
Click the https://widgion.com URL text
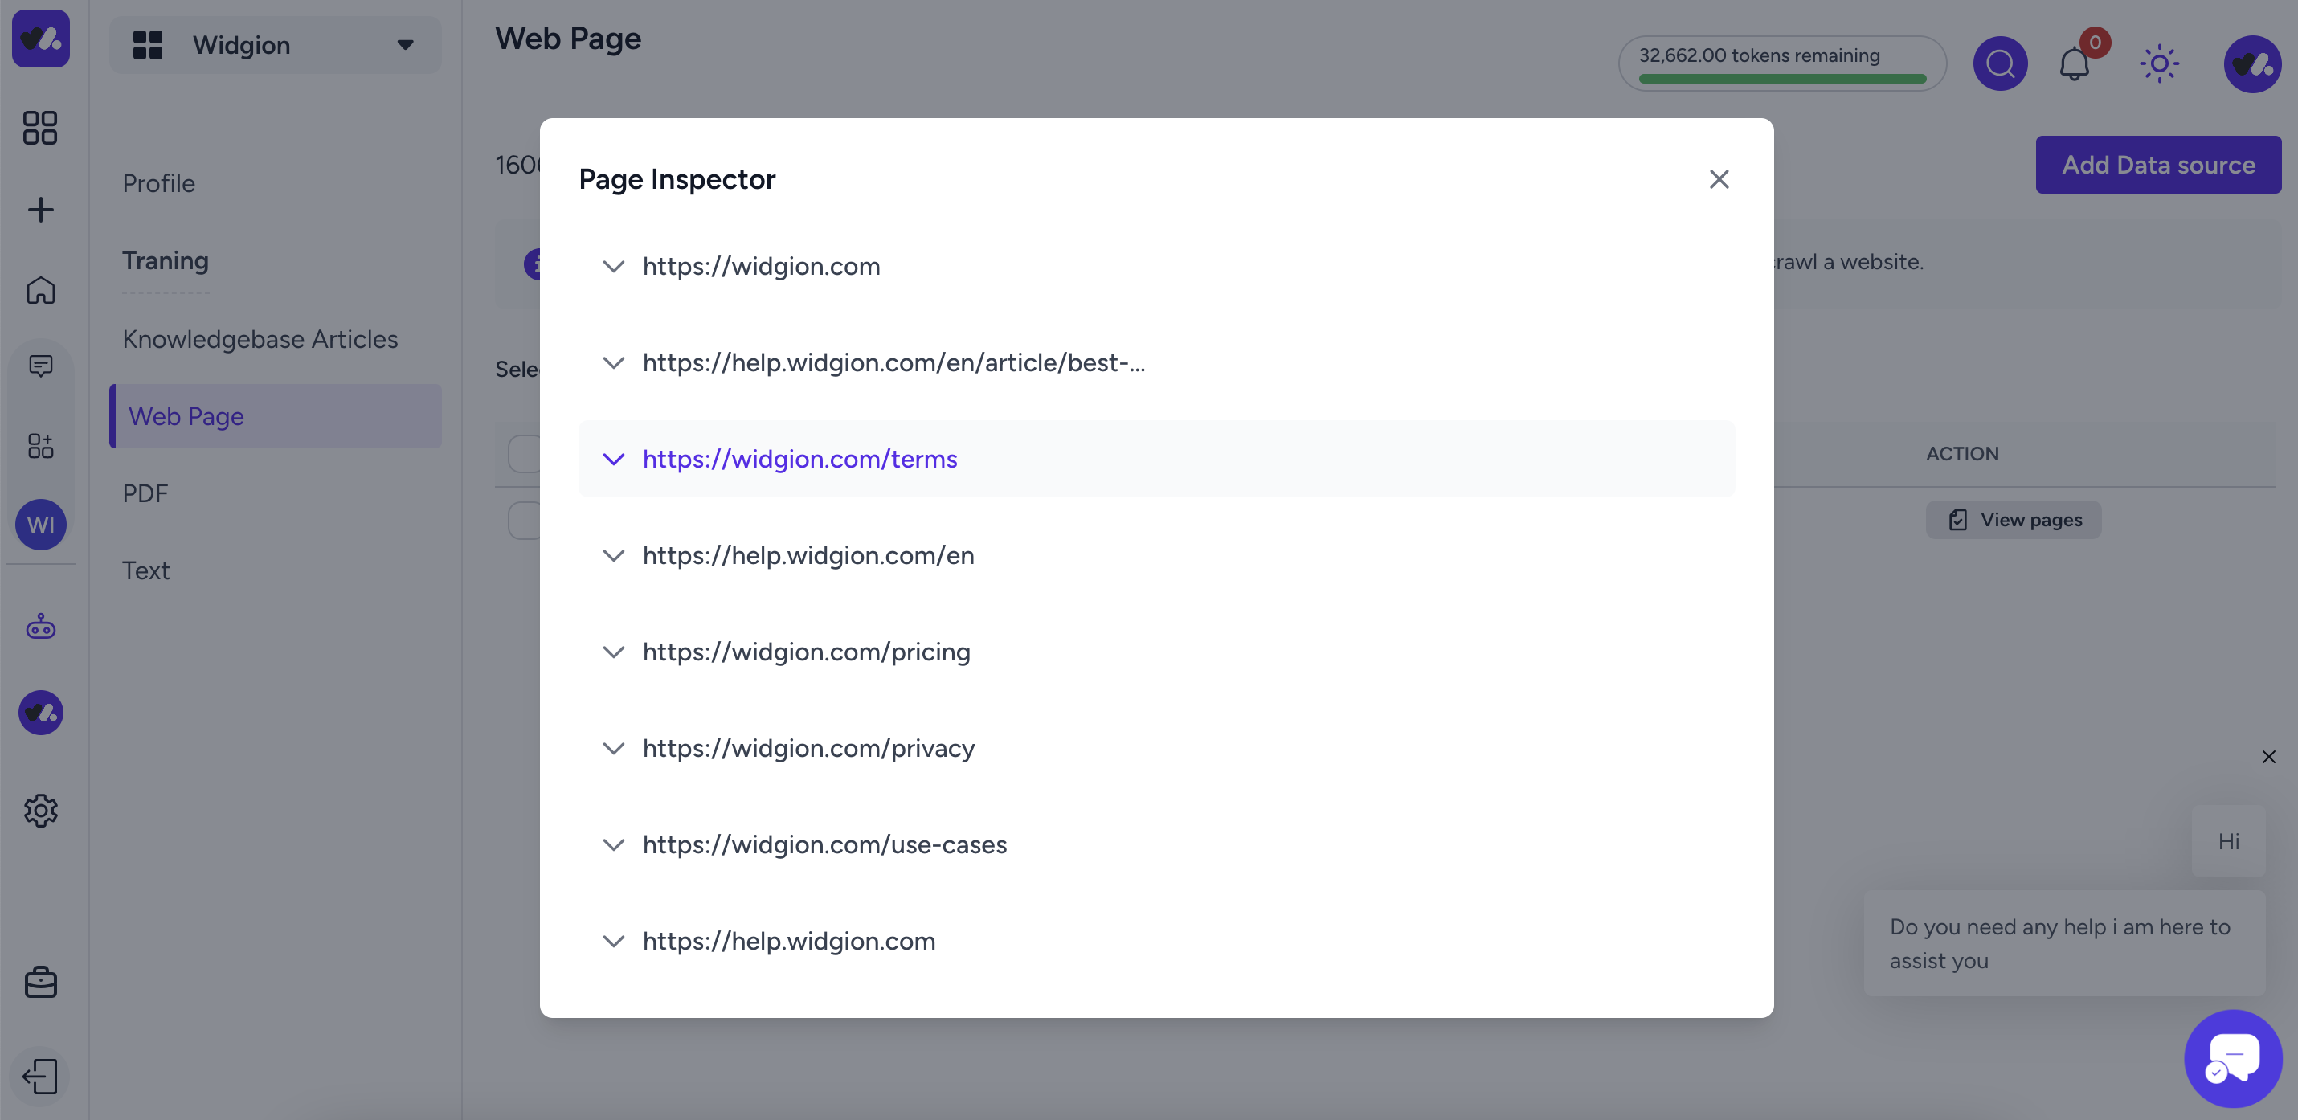[x=761, y=266]
